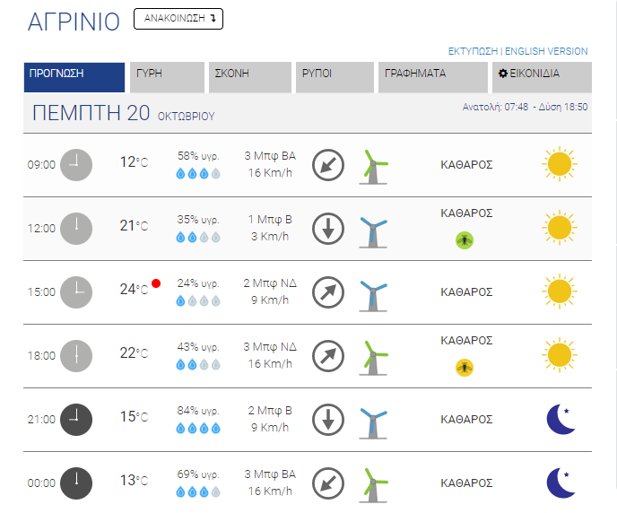Click the windmill icon for 09:00
Screen dimensions: 617x513
click(373, 167)
